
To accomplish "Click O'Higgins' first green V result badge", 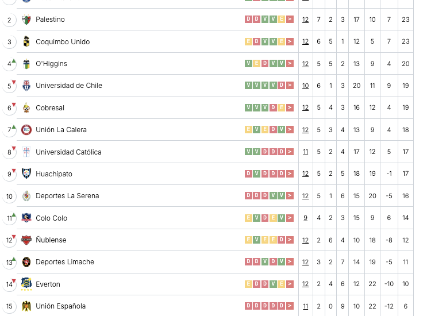I will 248,63.
